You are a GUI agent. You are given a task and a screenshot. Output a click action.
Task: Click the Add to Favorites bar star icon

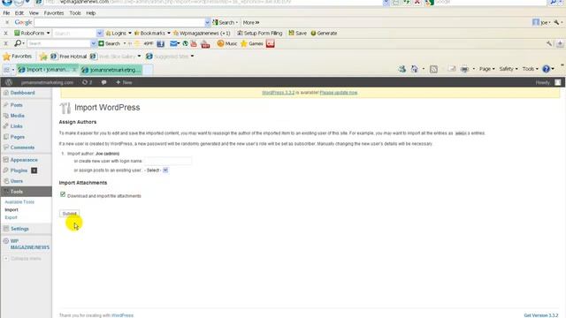click(x=43, y=57)
